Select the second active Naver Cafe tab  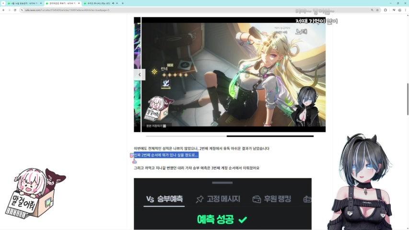(x=63, y=3)
